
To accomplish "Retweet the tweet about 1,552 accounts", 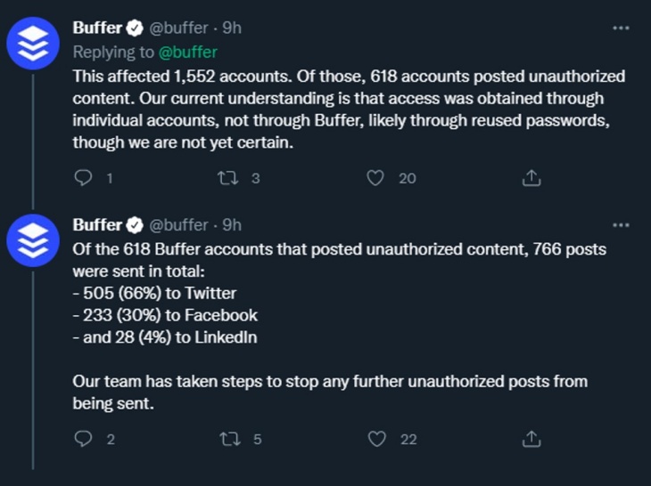I will coord(228,178).
